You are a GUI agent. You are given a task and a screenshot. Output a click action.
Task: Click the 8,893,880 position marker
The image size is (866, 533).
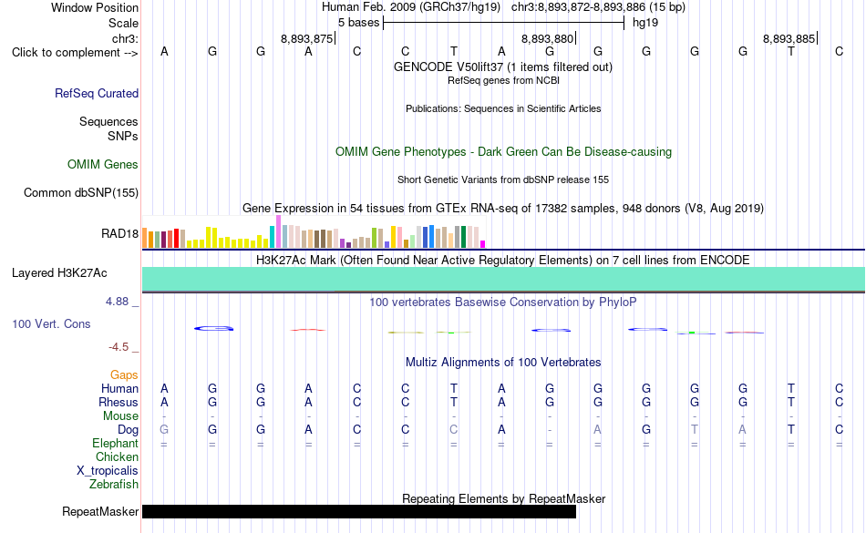(x=548, y=38)
